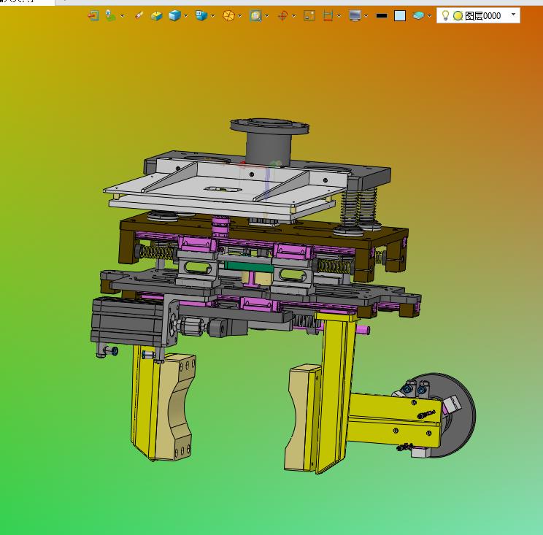Click the red section-cut dimension icon
Screen dimensions: 543x535
[x=328, y=15]
